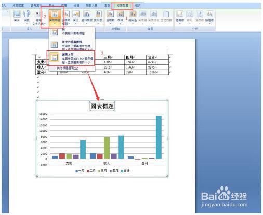Select 'Do not show chart title' menu option
This screenshot has width=263, height=215.
coord(72,32)
